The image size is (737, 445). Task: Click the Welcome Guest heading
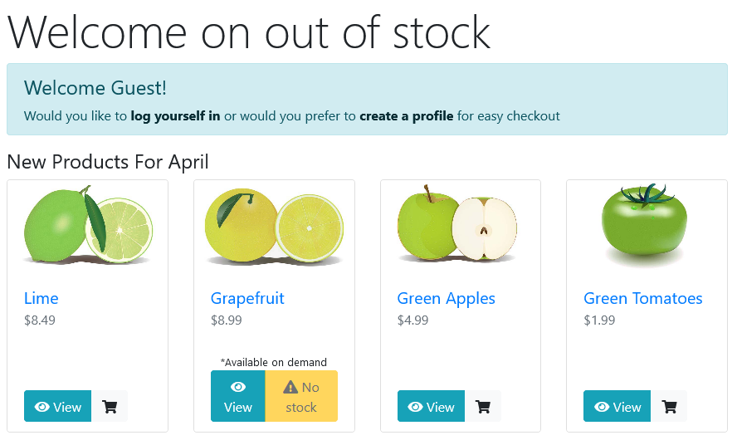95,88
